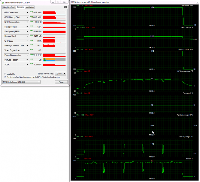Open the NVIDIA GeForce GTX 970 selector
The image size is (200, 182).
click(x=21, y=82)
